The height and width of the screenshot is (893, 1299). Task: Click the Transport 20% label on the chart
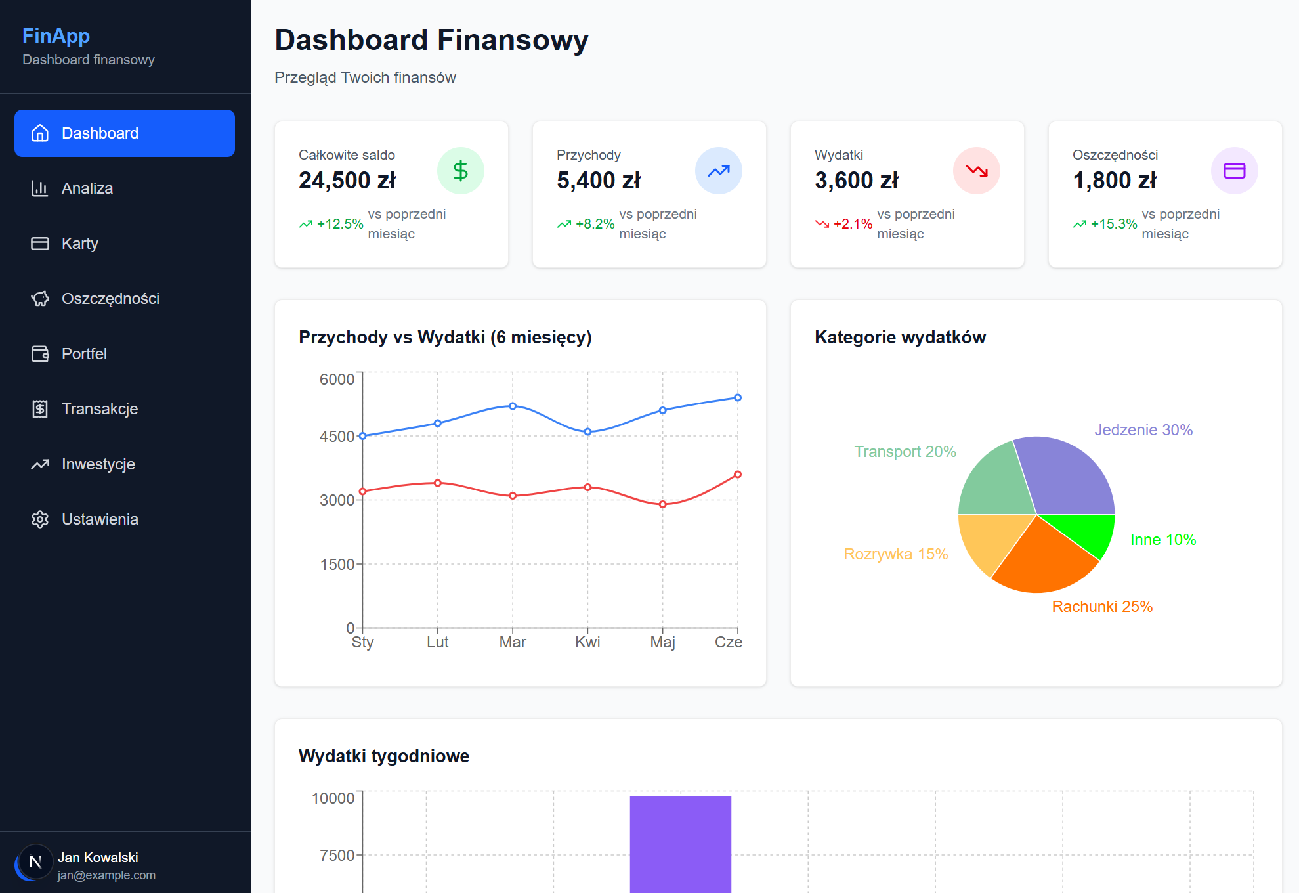click(905, 451)
